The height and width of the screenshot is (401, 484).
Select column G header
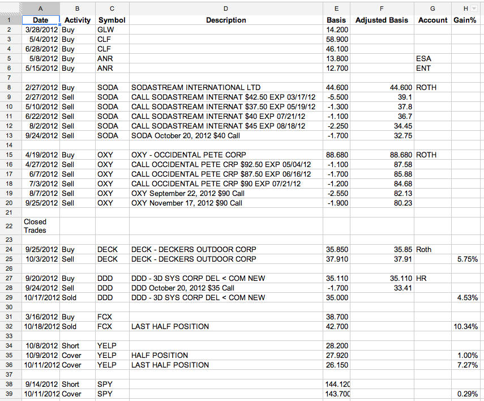tap(432, 8)
